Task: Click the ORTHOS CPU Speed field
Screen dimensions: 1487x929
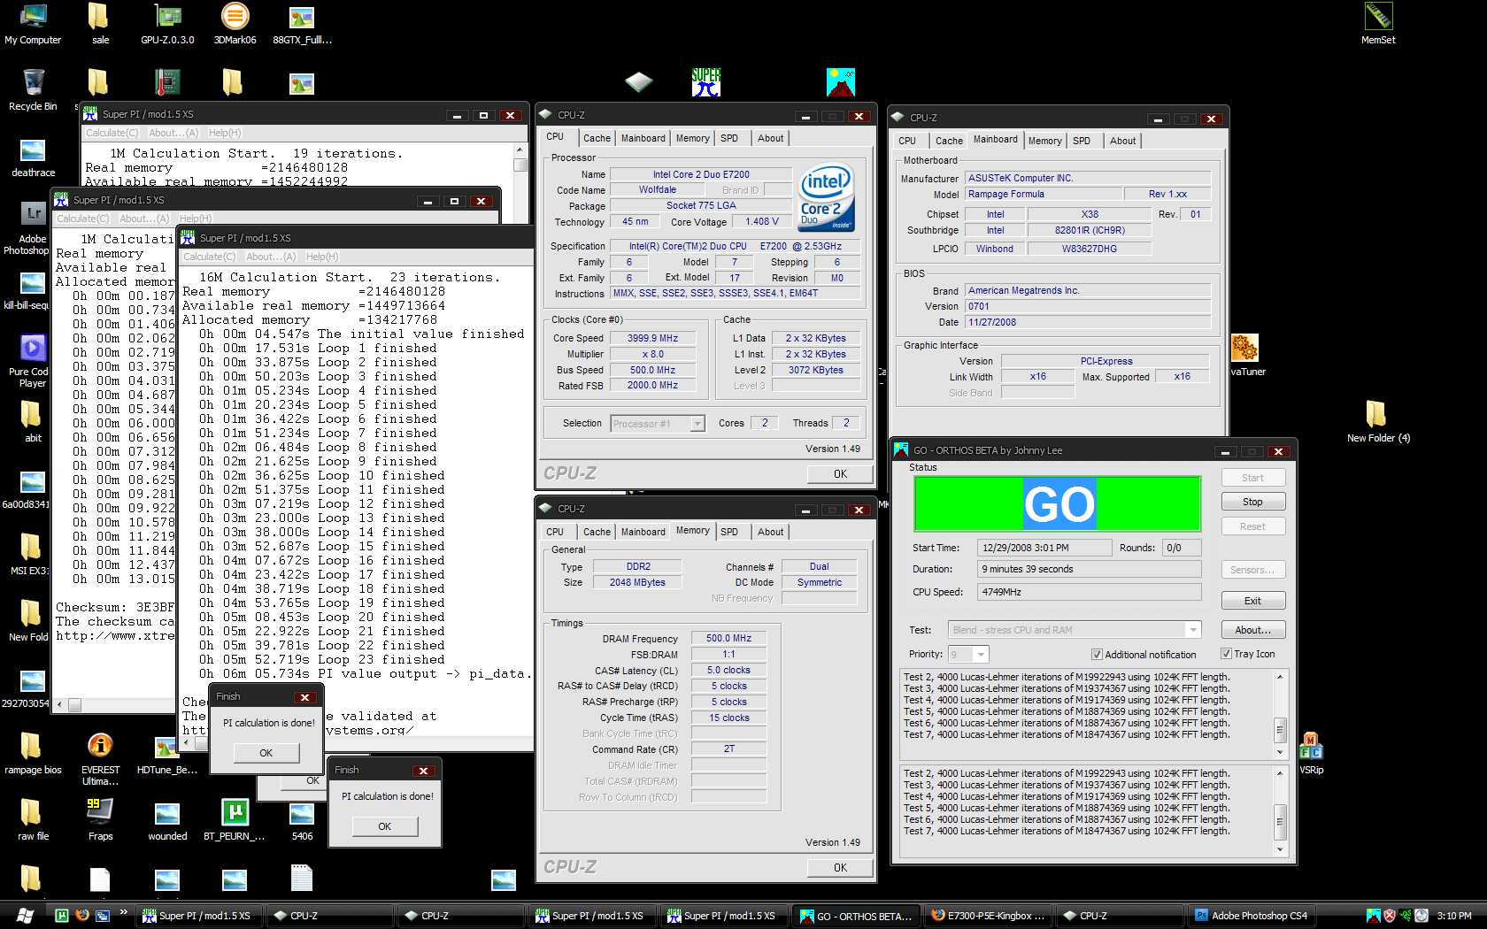Action: (x=1089, y=592)
